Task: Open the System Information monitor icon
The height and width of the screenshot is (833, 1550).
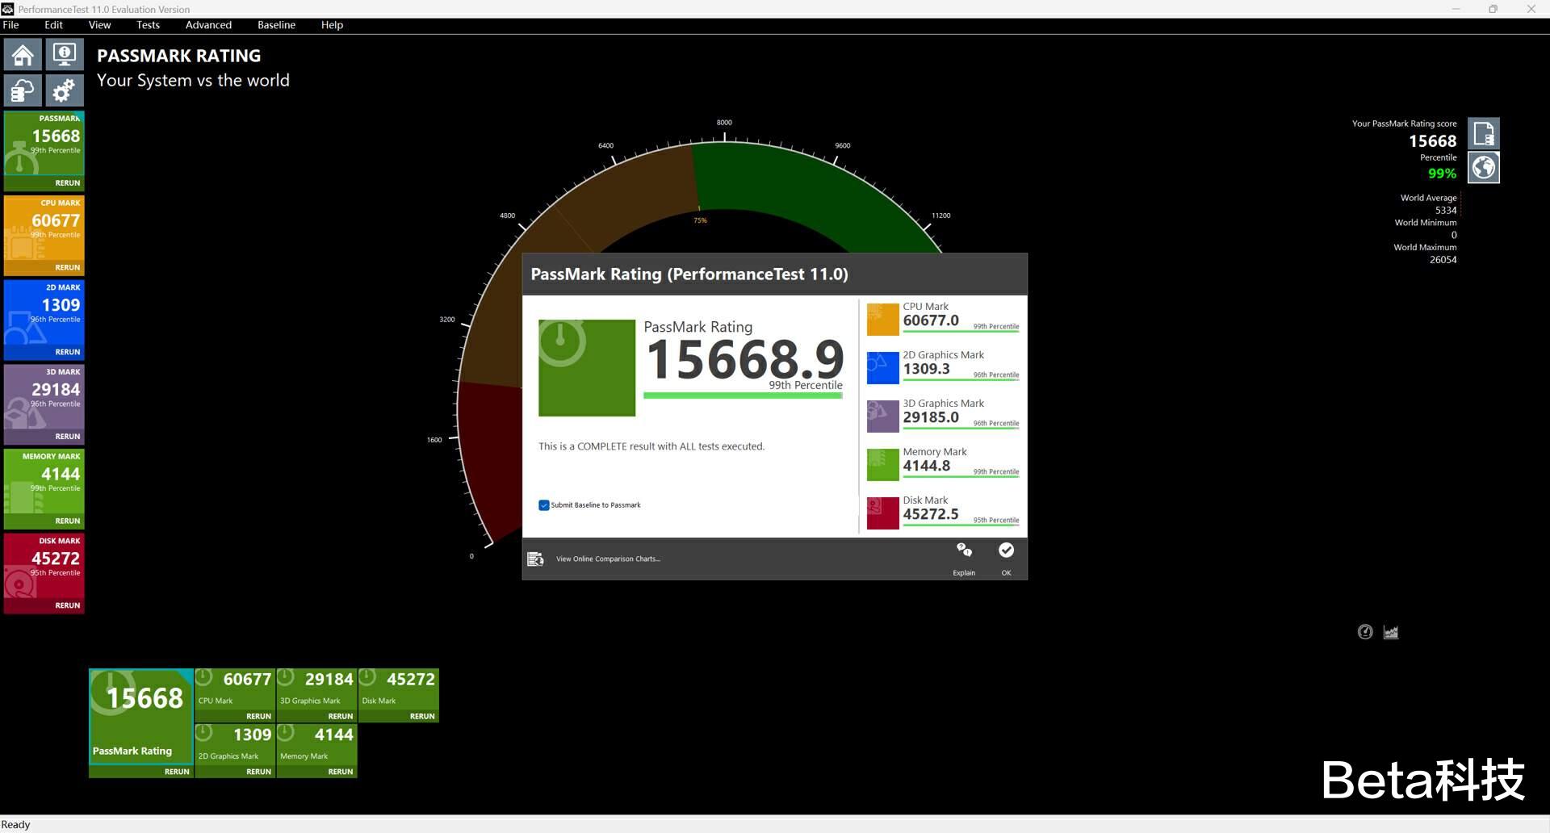Action: coord(64,54)
